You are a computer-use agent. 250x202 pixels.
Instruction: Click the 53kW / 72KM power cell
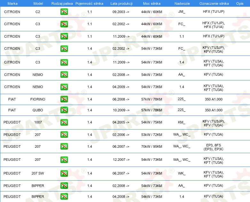[152, 135]
